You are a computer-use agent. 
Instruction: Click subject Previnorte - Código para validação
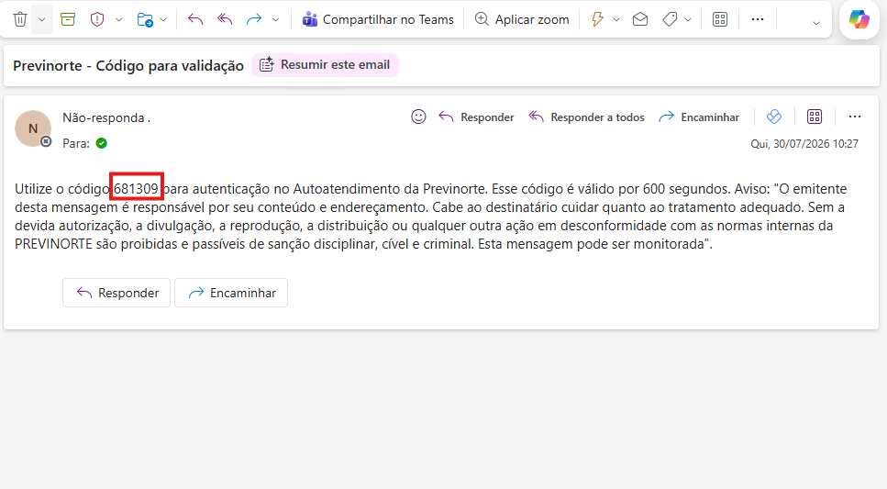(x=128, y=66)
